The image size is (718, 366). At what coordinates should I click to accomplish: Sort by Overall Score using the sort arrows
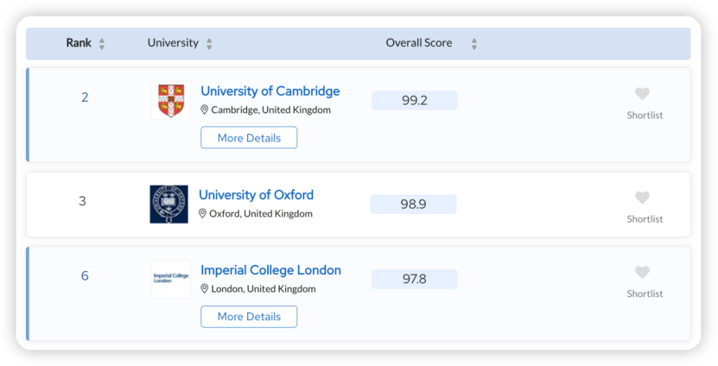pos(474,44)
